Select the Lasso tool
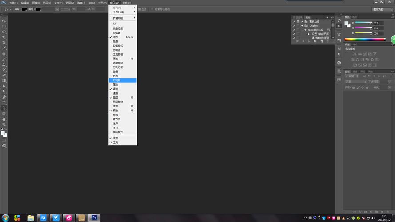This screenshot has width=395, height=222. (4, 32)
